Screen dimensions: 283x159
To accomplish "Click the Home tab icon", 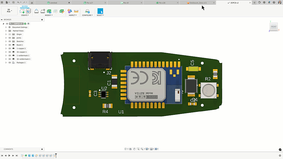I will [x=32, y=3].
